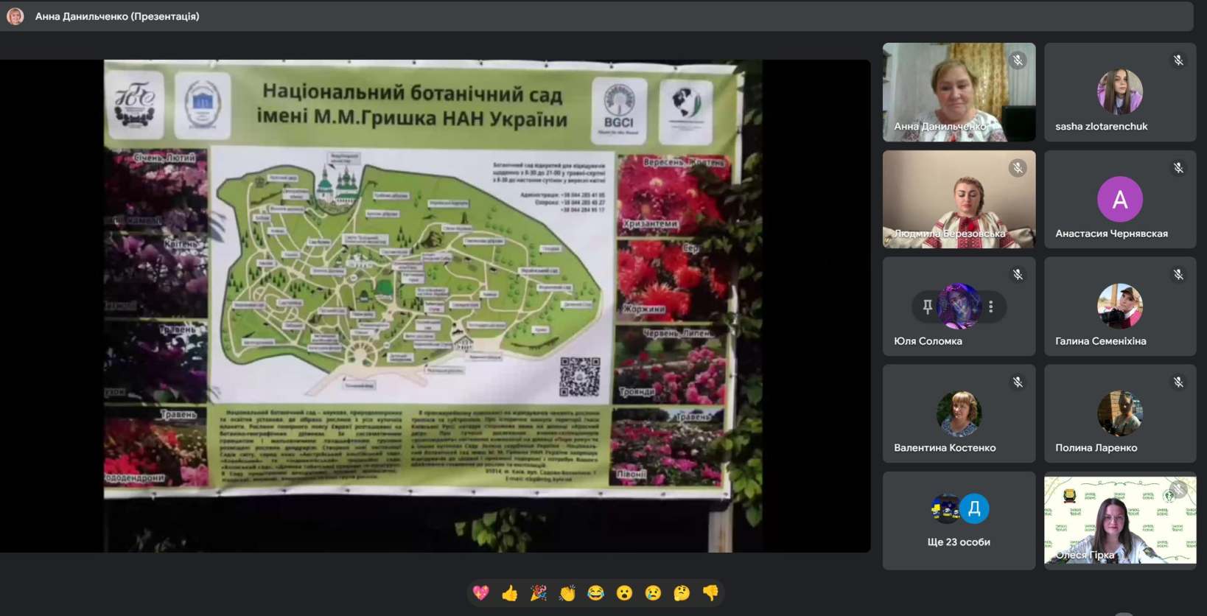Send the sad face reaction

653,592
